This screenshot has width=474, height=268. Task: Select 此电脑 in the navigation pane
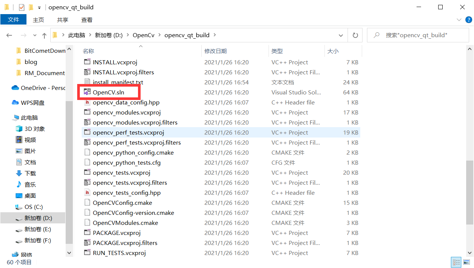click(x=25, y=117)
